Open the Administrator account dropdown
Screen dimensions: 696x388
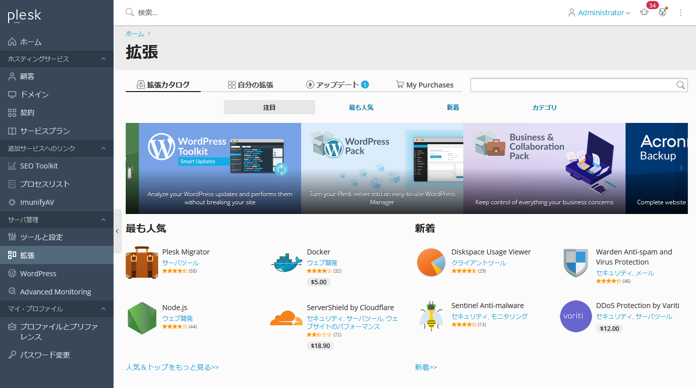(600, 13)
